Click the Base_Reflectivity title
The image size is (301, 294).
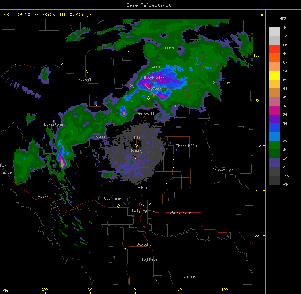click(x=150, y=5)
